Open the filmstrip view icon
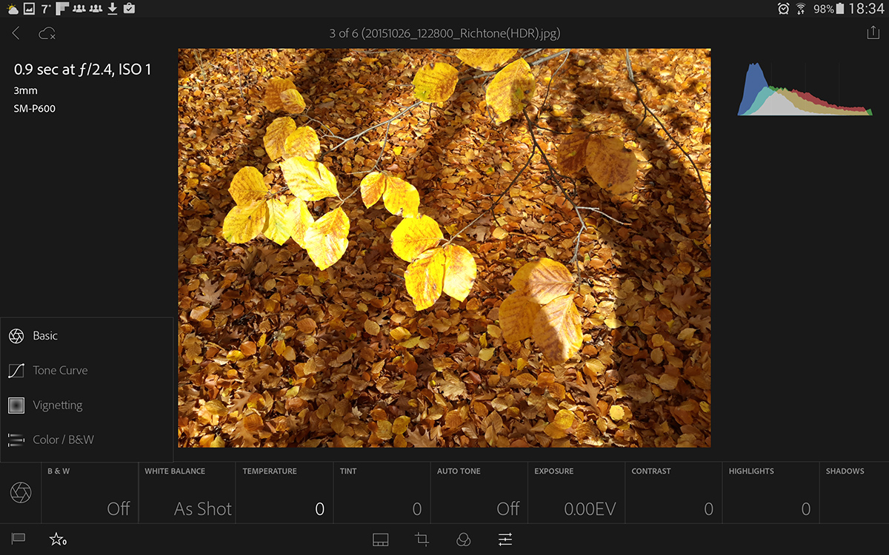The width and height of the screenshot is (889, 555). (380, 539)
